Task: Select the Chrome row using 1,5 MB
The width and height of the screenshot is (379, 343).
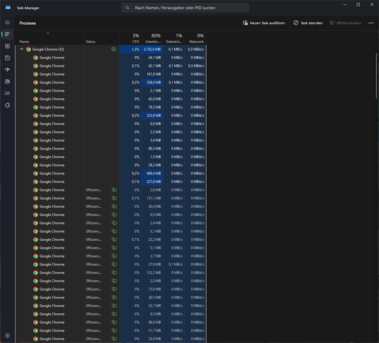Action: 110,157
